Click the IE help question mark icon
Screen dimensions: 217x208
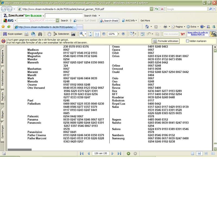point(202,27)
